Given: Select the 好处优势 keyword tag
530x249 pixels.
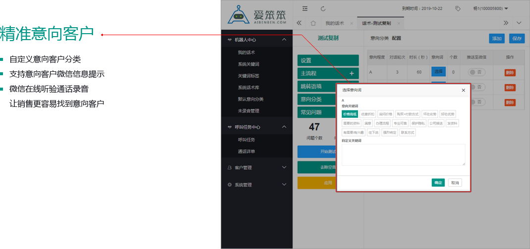Looking at the screenshot, I should 448,114.
